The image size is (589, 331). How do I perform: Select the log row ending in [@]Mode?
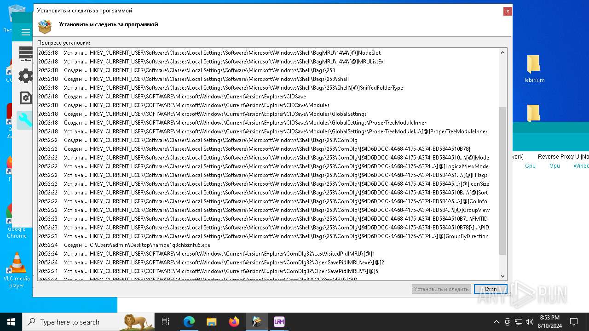tap(268, 158)
